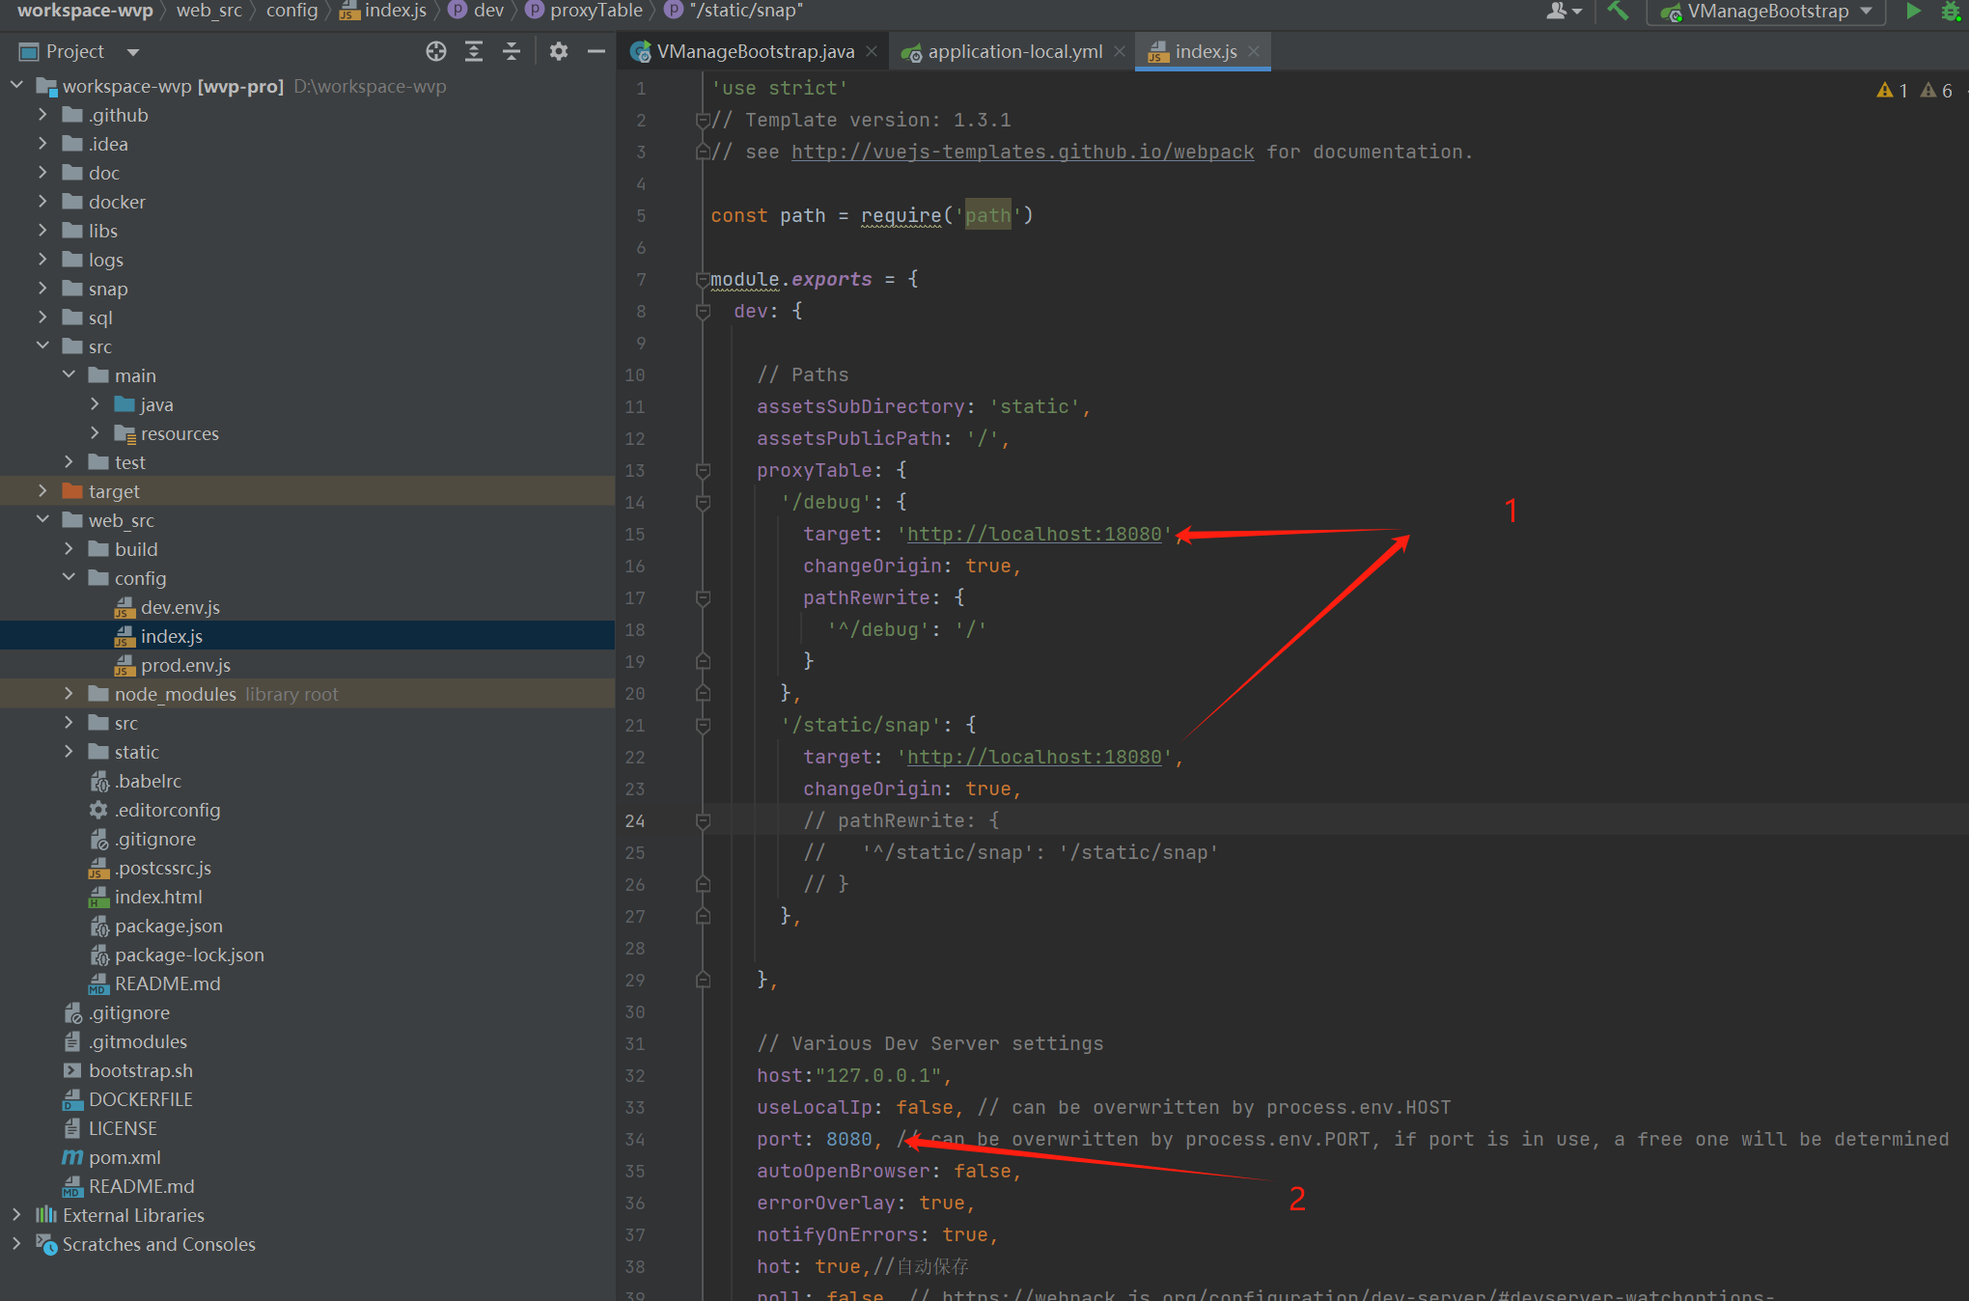Open .postcssrc.js file
1969x1301 pixels.
(162, 868)
